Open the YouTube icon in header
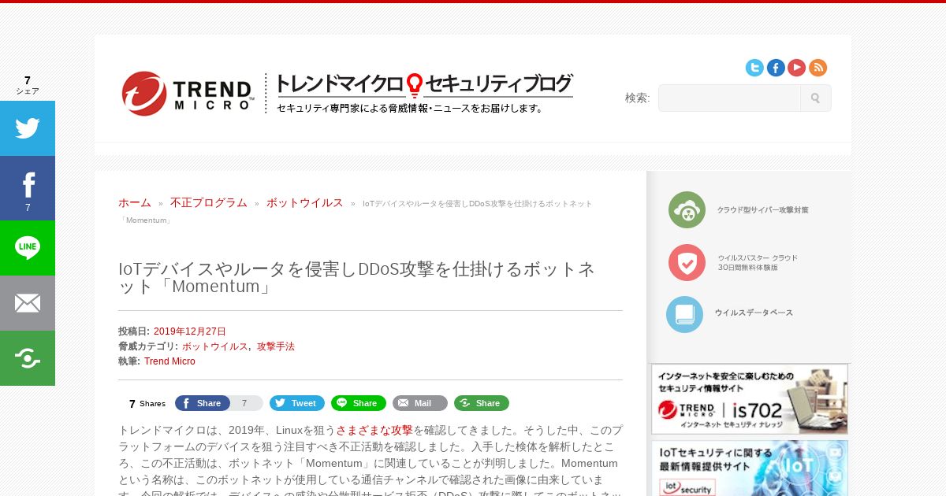Screen dimensions: 946x496 point(797,68)
